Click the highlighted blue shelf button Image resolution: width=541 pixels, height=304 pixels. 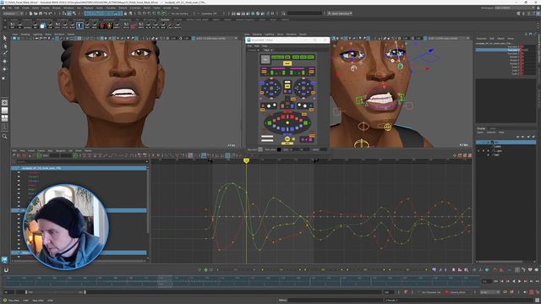point(79,25)
